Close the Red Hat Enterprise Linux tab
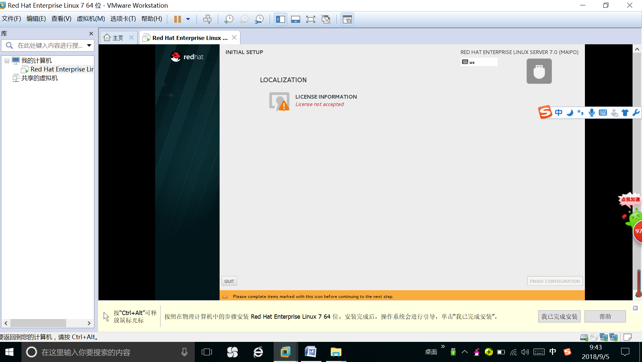 coord(234,38)
